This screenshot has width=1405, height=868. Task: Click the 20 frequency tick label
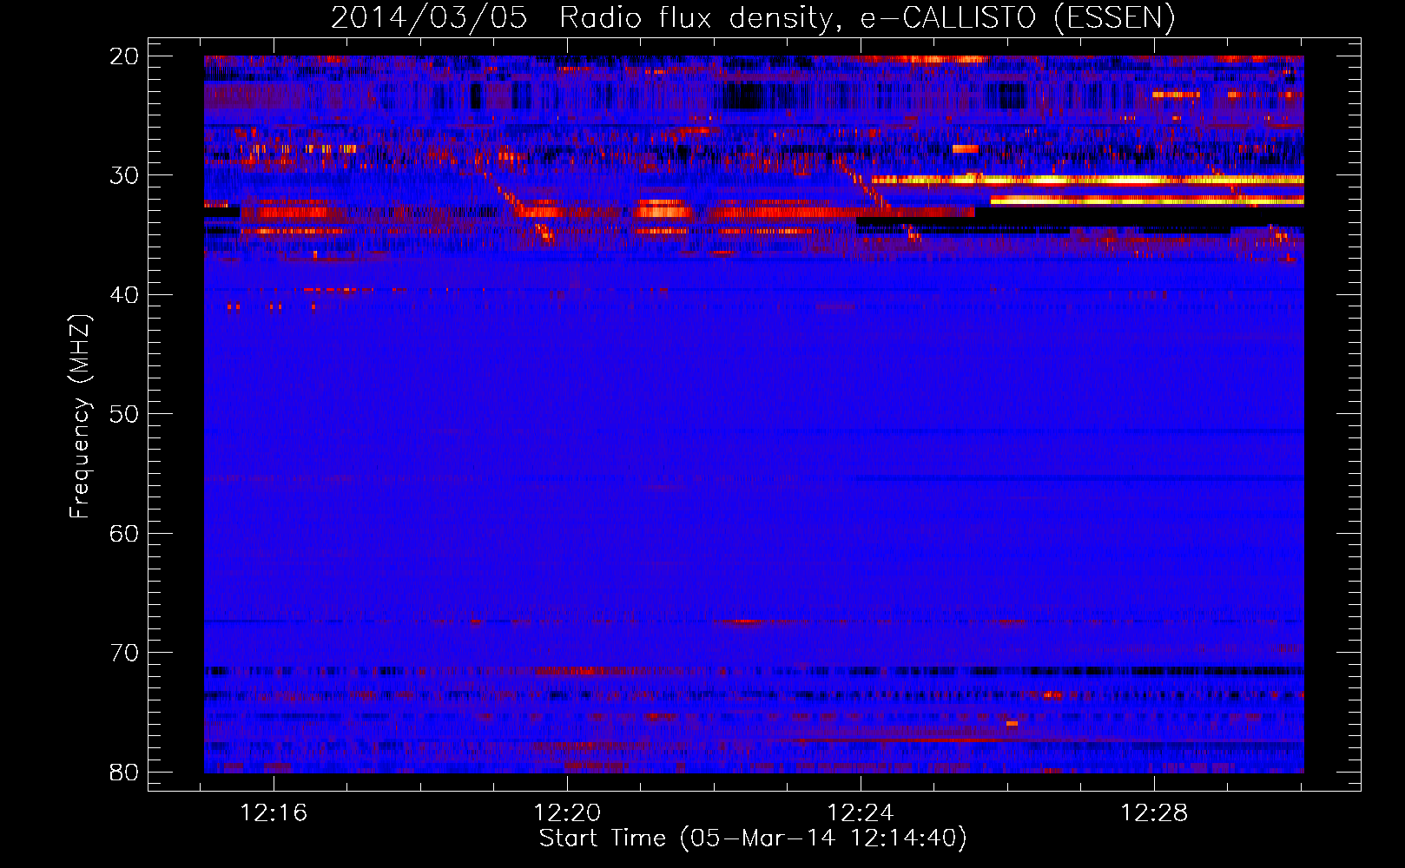tap(124, 56)
